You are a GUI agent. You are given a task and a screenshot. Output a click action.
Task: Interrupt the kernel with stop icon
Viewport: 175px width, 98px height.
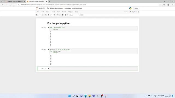[63, 15]
